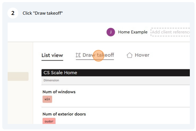196x131 pixels.
Task: Click the step title "Click Draw takeoff"
Action: pos(43,13)
